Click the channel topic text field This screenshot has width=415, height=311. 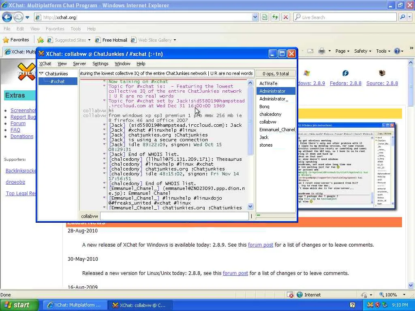click(167, 73)
